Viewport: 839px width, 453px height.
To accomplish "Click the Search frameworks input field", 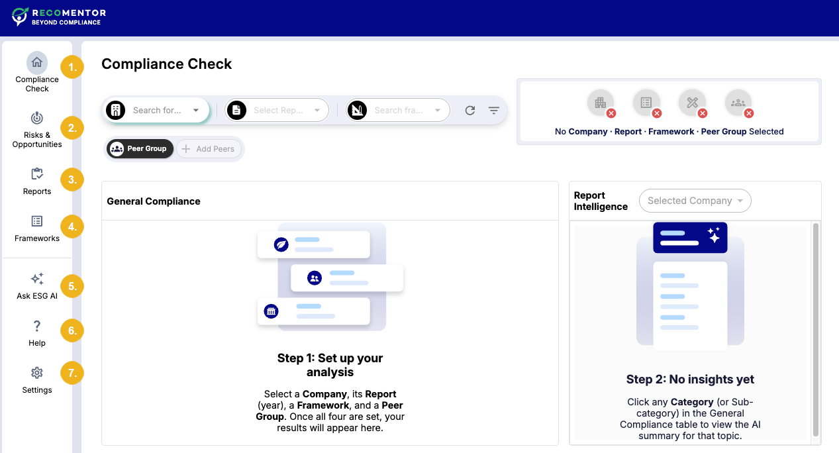I will (x=397, y=110).
